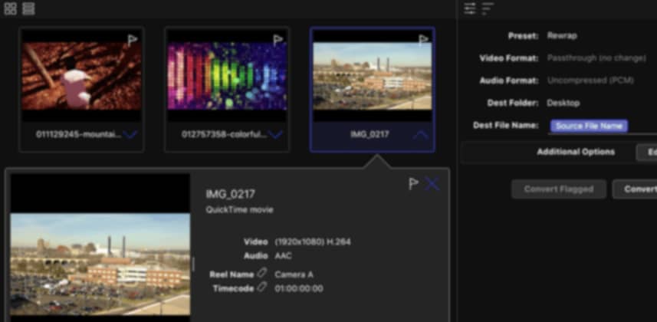Click the Additional Options label
The width and height of the screenshot is (657, 322).
pos(576,152)
